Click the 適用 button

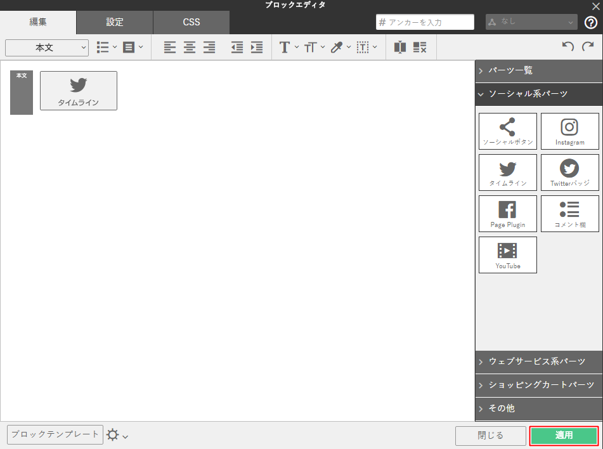click(x=564, y=436)
